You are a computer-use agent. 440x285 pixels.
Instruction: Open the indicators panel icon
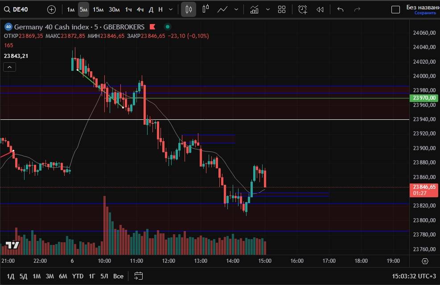tap(255, 9)
